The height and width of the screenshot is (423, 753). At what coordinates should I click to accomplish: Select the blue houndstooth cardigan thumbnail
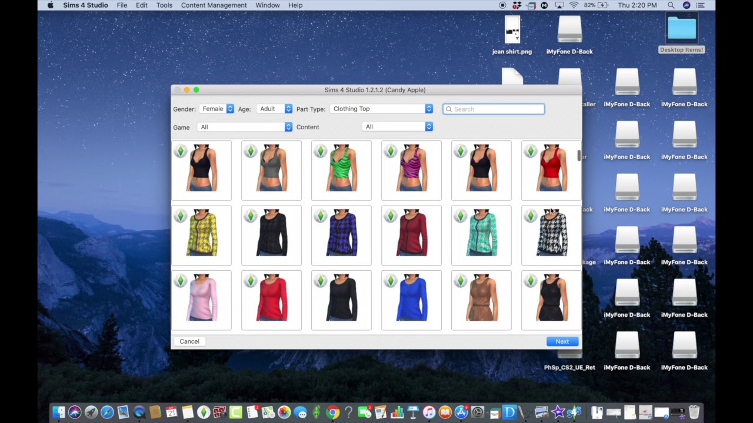(341, 236)
